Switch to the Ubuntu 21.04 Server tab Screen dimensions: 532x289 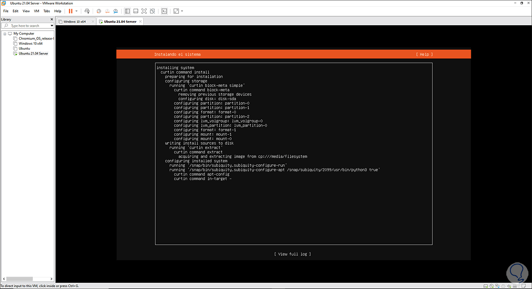tap(120, 21)
